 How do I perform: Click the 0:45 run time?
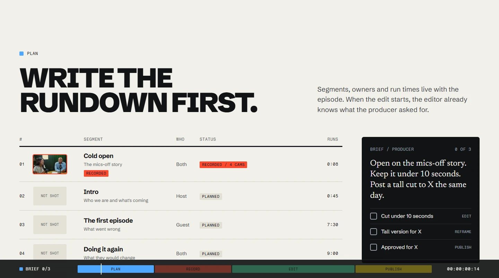click(333, 196)
